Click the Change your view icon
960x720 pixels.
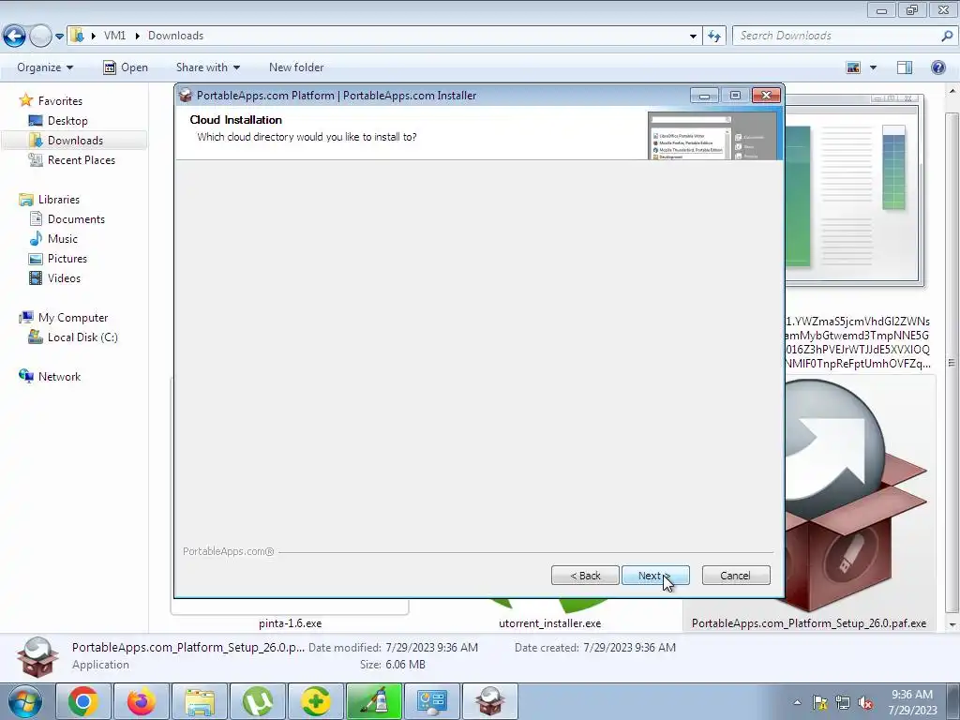(x=853, y=67)
